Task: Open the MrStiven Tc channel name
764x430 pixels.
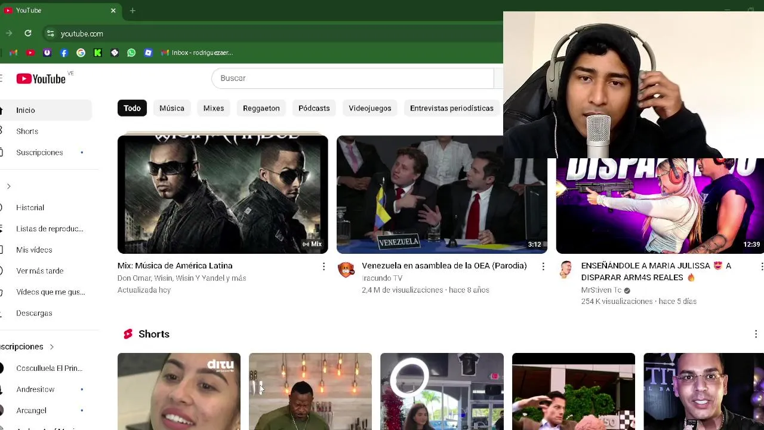Action: point(601,290)
